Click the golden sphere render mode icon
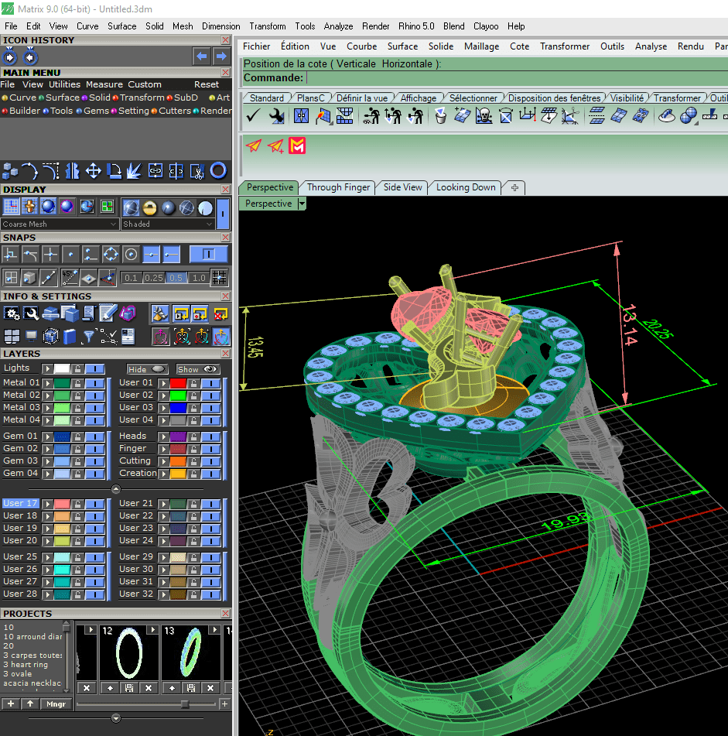This screenshot has width=728, height=736. click(149, 207)
